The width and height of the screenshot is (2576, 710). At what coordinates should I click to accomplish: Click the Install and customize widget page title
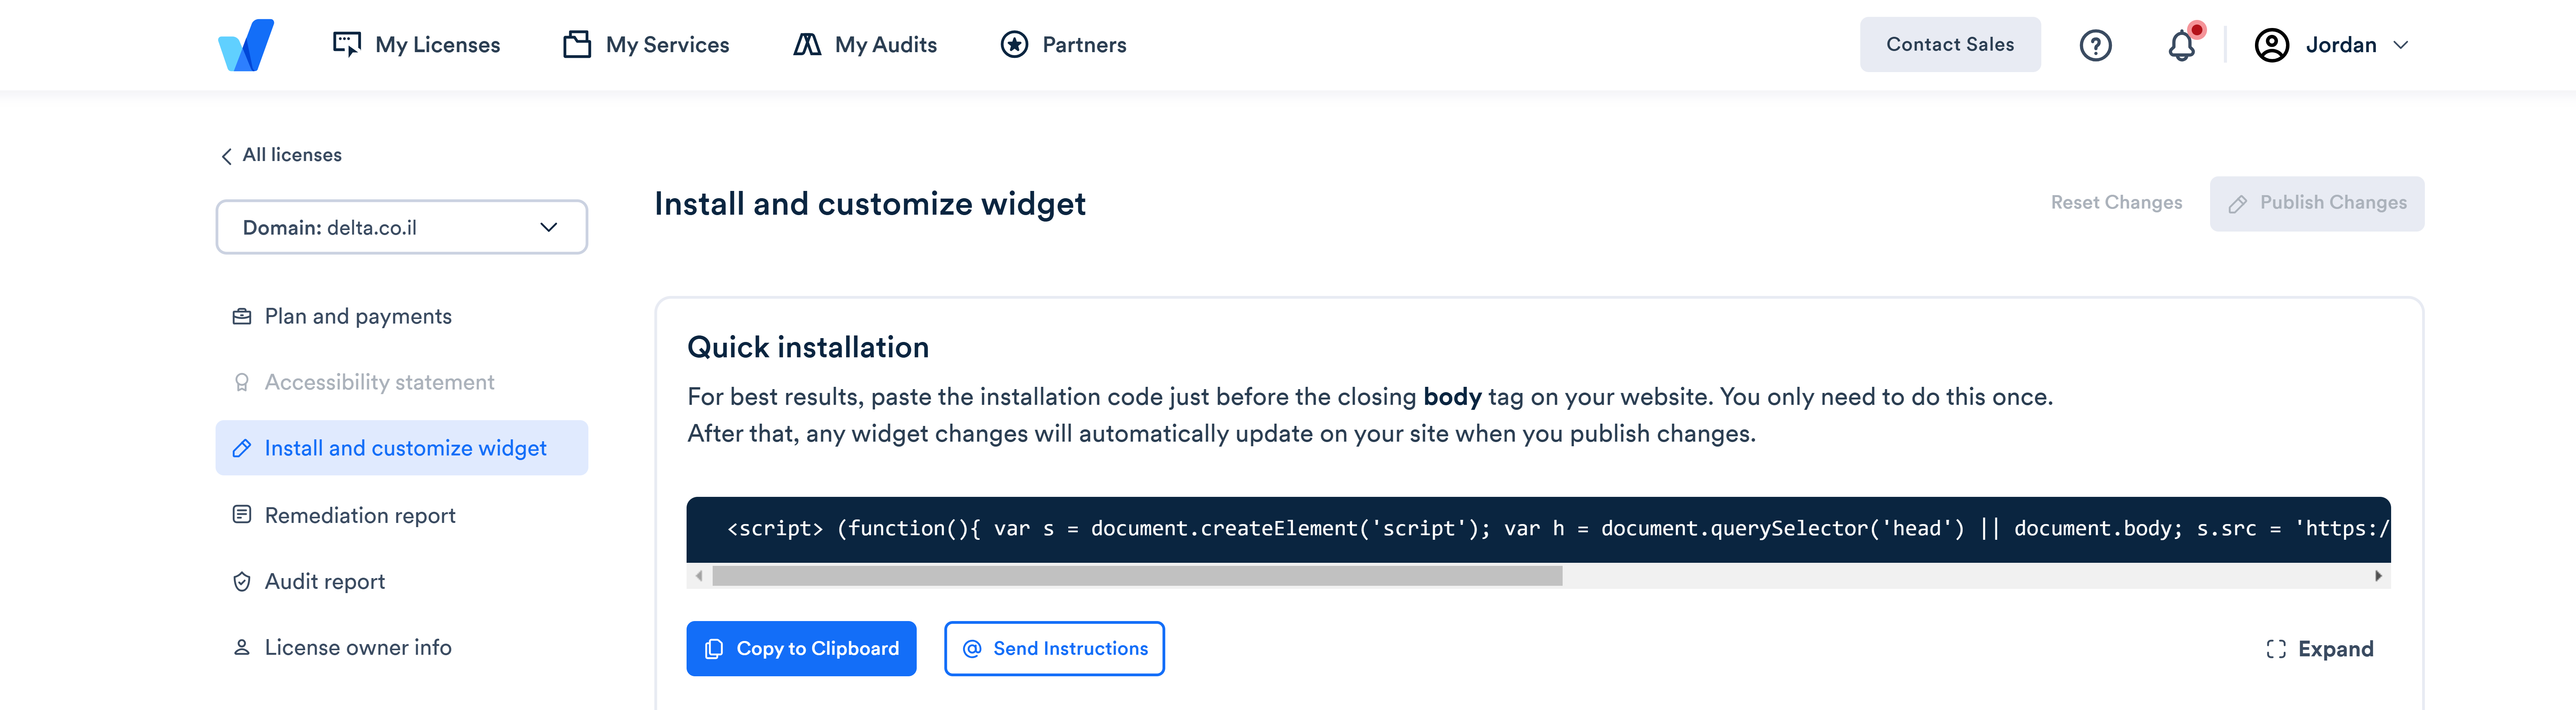tap(870, 204)
